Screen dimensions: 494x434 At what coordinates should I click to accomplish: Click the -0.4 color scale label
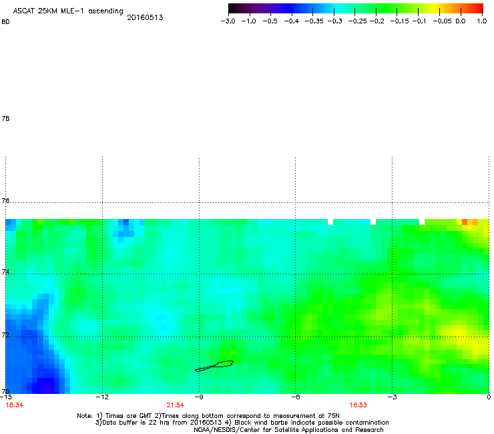click(292, 21)
